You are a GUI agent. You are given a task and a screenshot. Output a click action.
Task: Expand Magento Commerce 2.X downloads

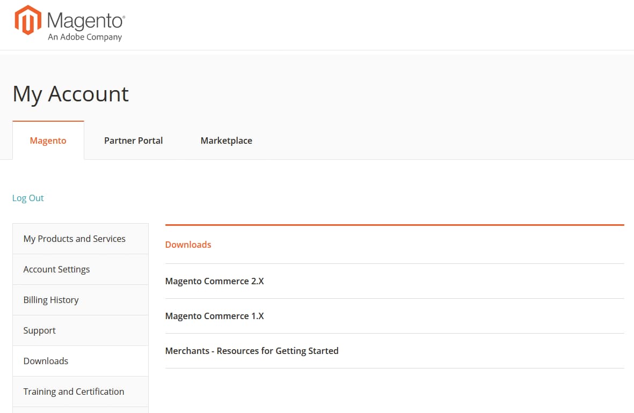click(x=214, y=281)
